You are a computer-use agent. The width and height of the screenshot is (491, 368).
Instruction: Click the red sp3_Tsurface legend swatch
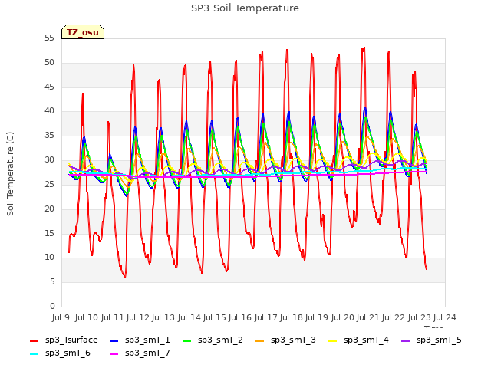(x=34, y=341)
